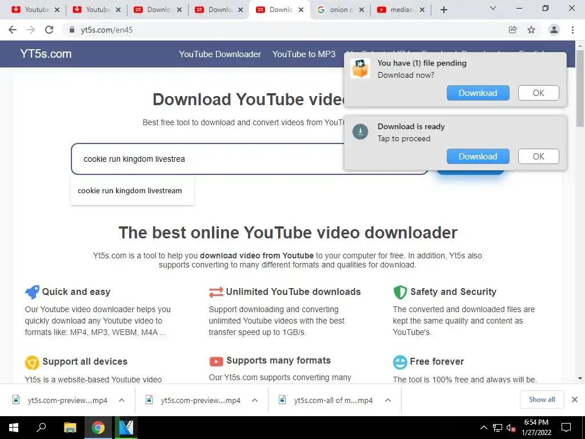Open YouTube Downloader nav link
This screenshot has width=585, height=439.
220,54
